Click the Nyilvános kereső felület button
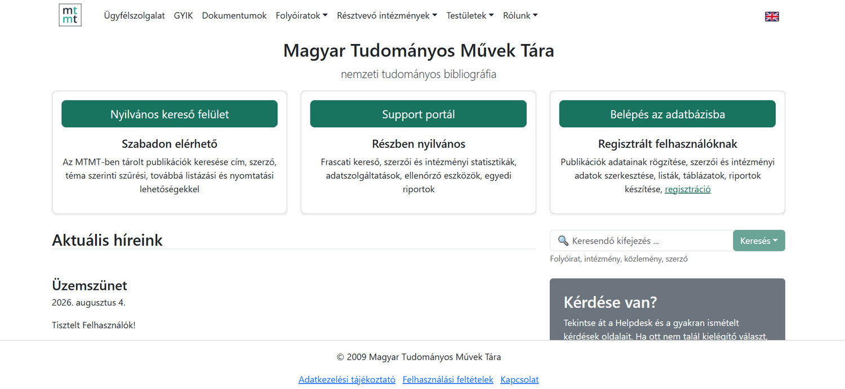Image resolution: width=845 pixels, height=389 pixels. [170, 114]
